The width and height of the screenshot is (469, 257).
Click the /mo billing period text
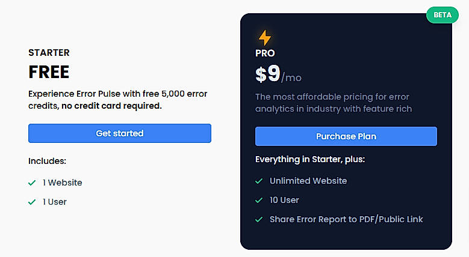pos(291,78)
